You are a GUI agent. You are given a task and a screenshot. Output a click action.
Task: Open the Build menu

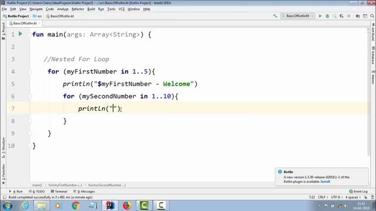[x=91, y=9]
